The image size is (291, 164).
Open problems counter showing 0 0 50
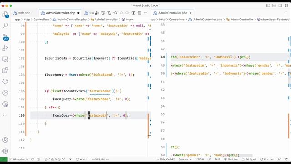(55, 159)
